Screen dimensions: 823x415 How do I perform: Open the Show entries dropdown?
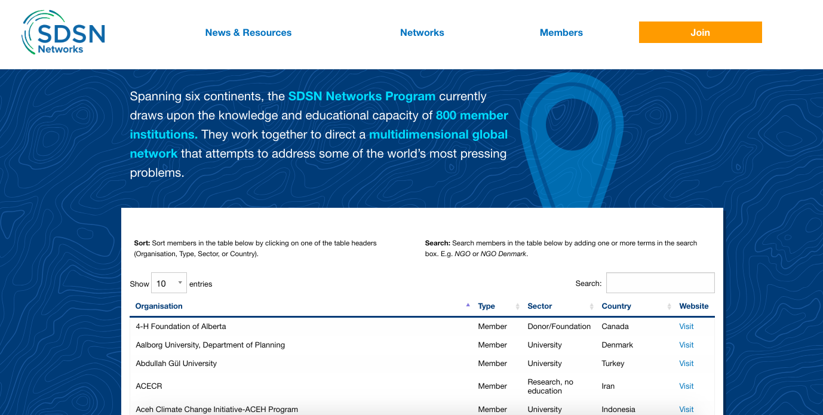(169, 283)
